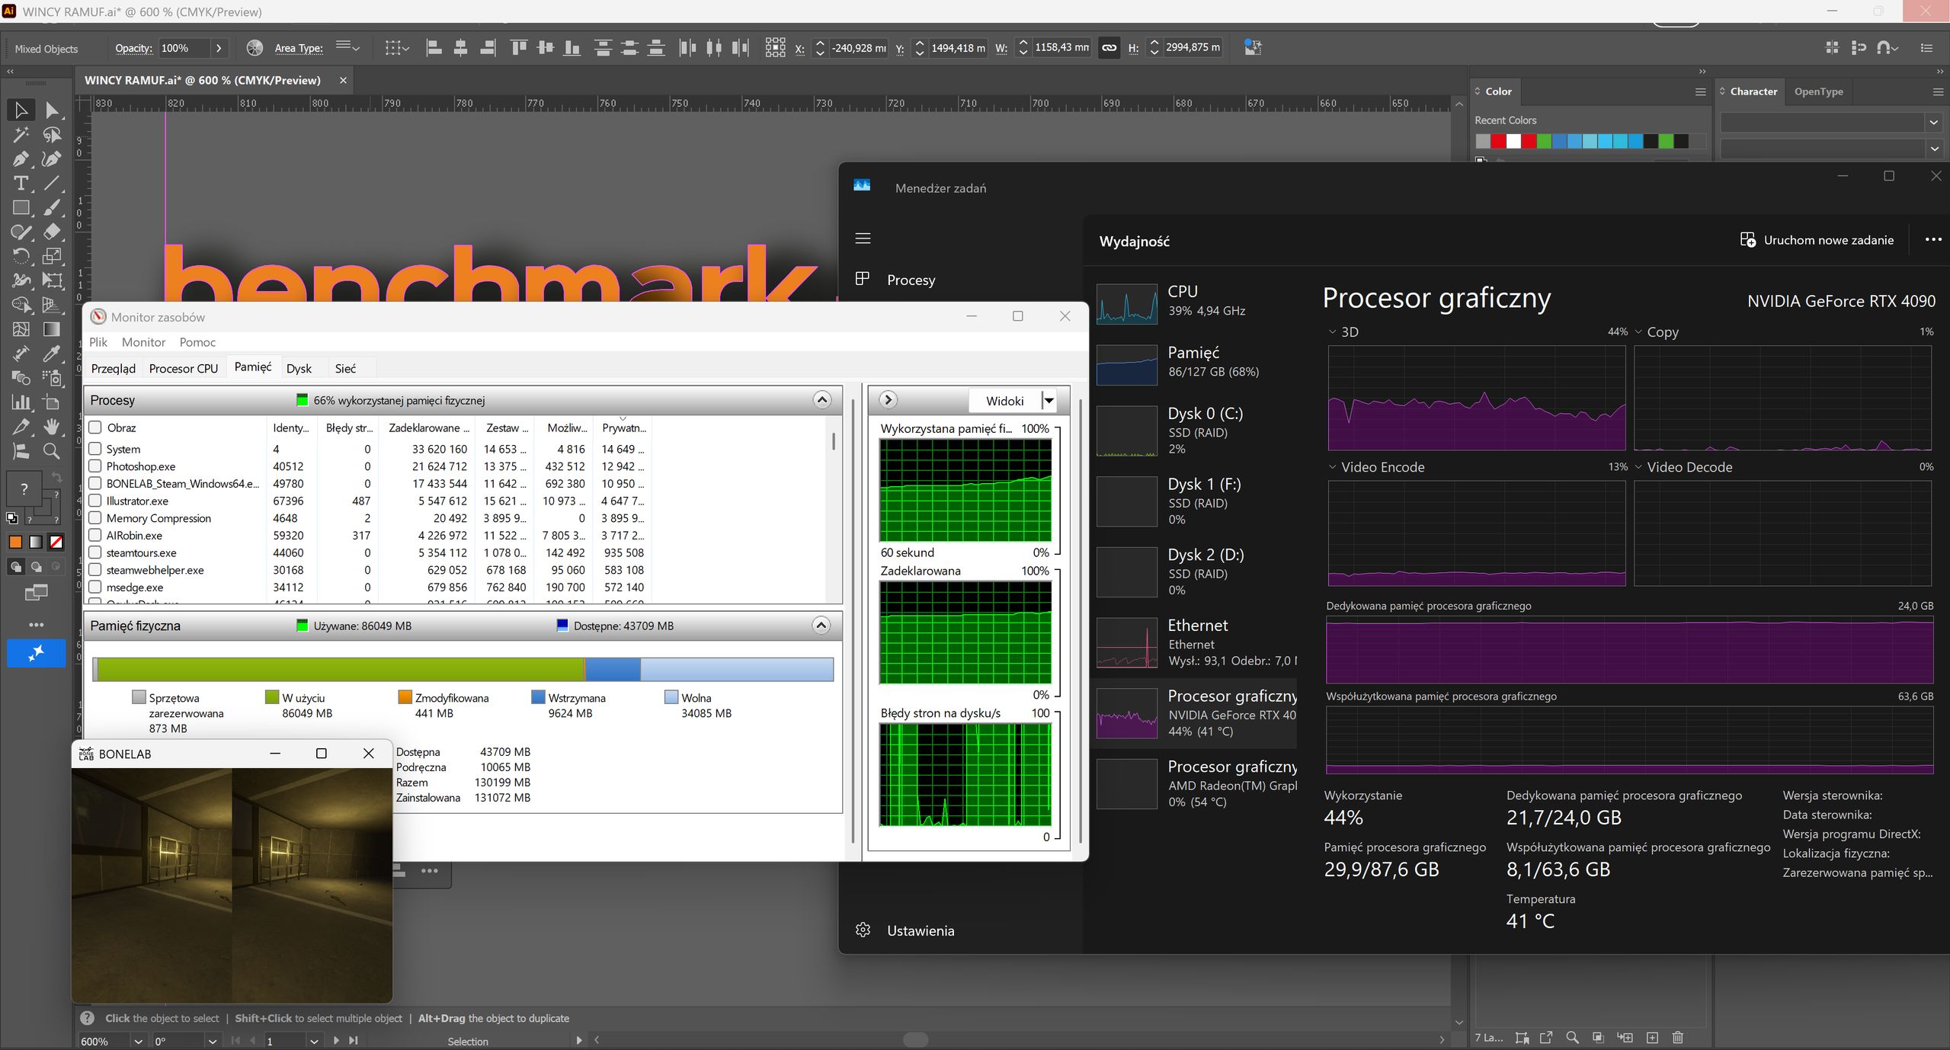Create a new layer in Layers panel
Screen dimensions: 1950x1050
(1652, 1037)
